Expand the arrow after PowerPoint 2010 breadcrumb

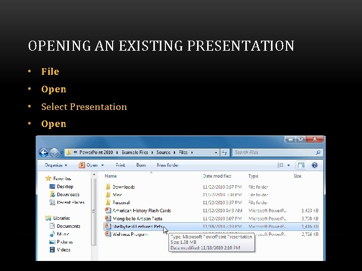(x=117, y=153)
